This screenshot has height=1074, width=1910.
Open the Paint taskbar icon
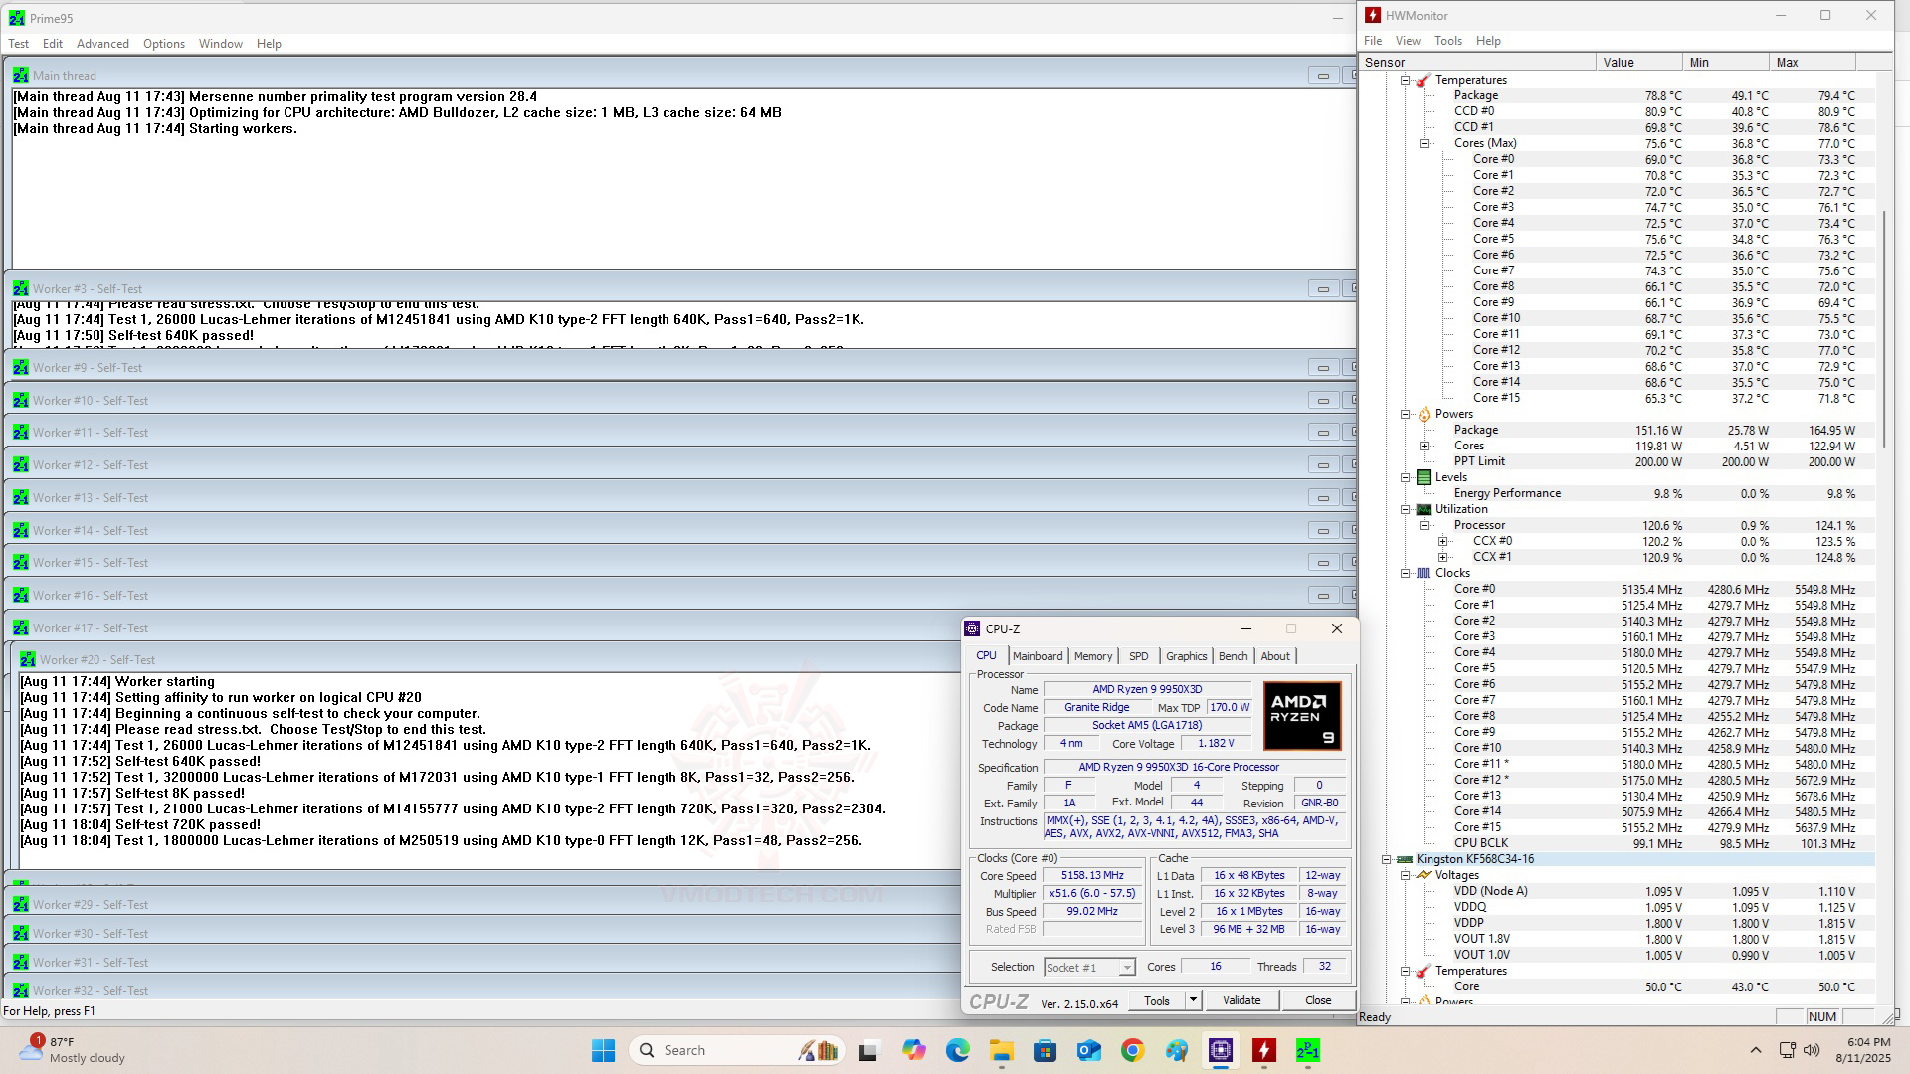pyautogui.click(x=1176, y=1050)
